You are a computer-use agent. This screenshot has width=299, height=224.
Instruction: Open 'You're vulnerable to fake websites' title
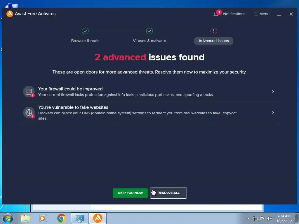[73, 107]
